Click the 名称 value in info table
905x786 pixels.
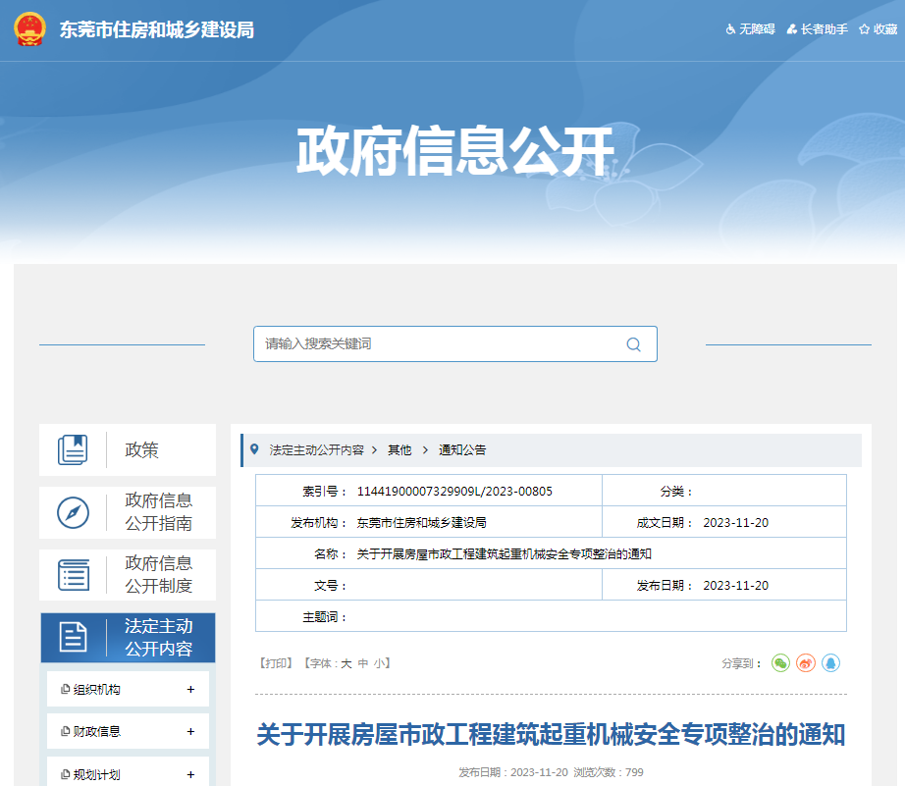pyautogui.click(x=504, y=554)
